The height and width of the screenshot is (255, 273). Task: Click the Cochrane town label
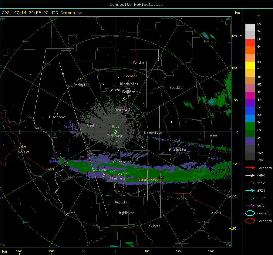pyautogui.click(x=99, y=169)
